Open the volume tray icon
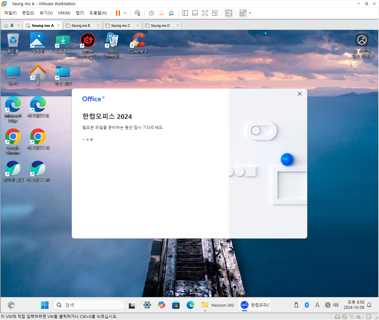 (336, 305)
